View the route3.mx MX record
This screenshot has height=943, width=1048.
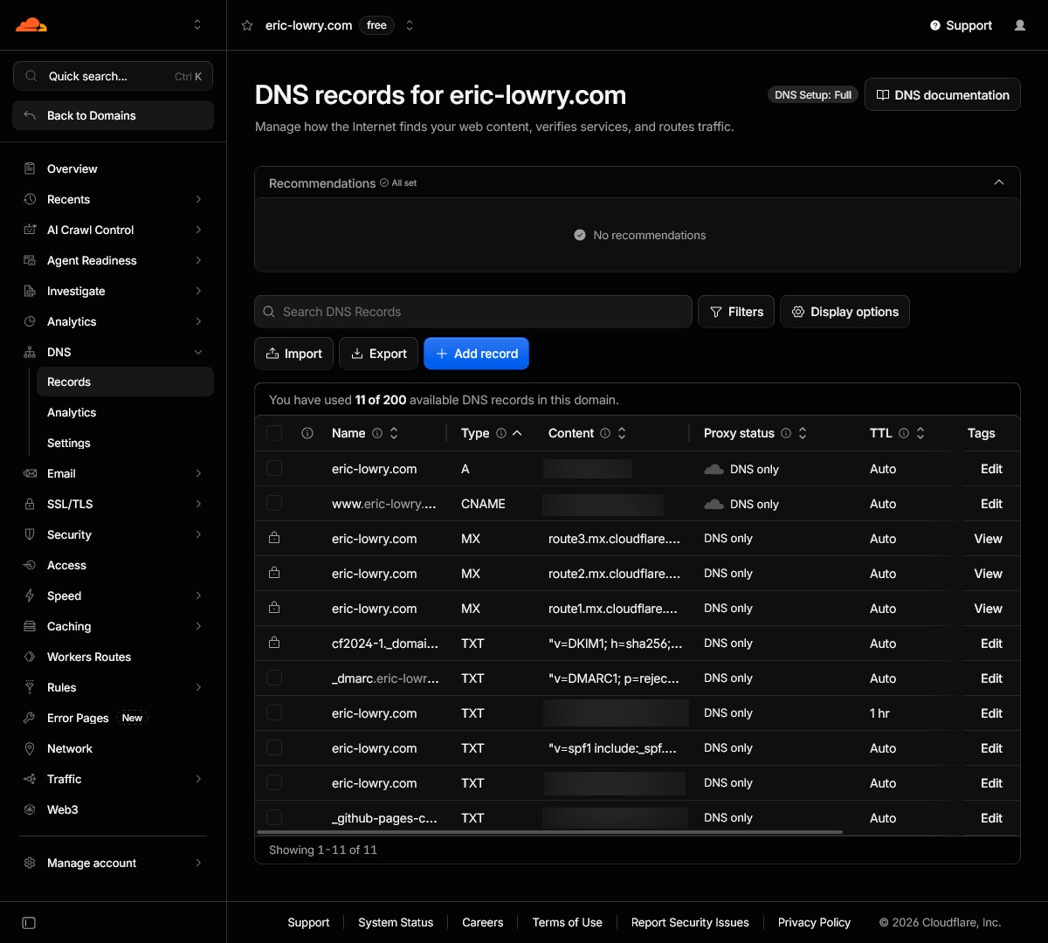[x=988, y=539]
